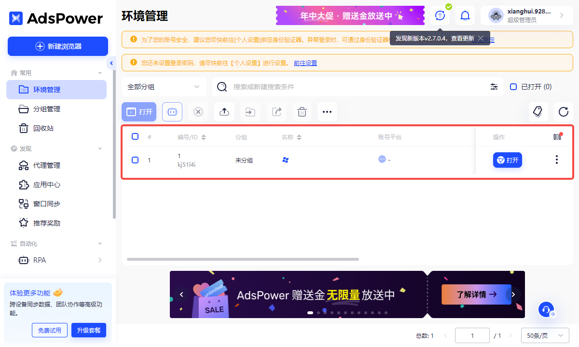Open the column settings icon
Image resolution: width=579 pixels, height=347 pixels.
pyautogui.click(x=558, y=136)
